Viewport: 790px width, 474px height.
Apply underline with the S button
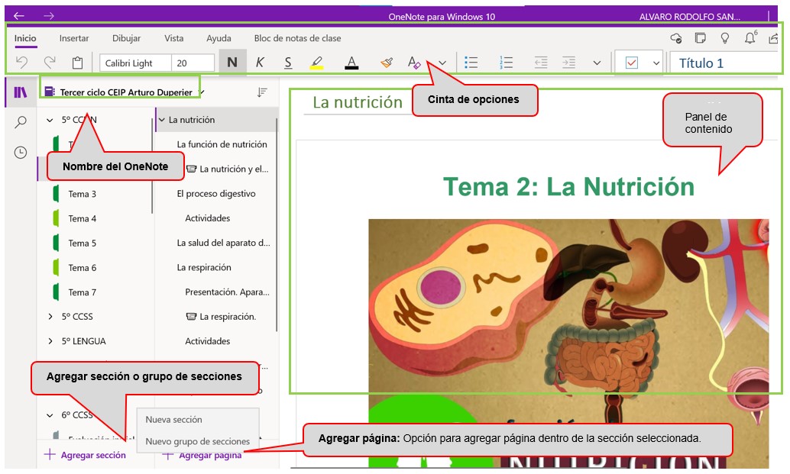click(288, 63)
